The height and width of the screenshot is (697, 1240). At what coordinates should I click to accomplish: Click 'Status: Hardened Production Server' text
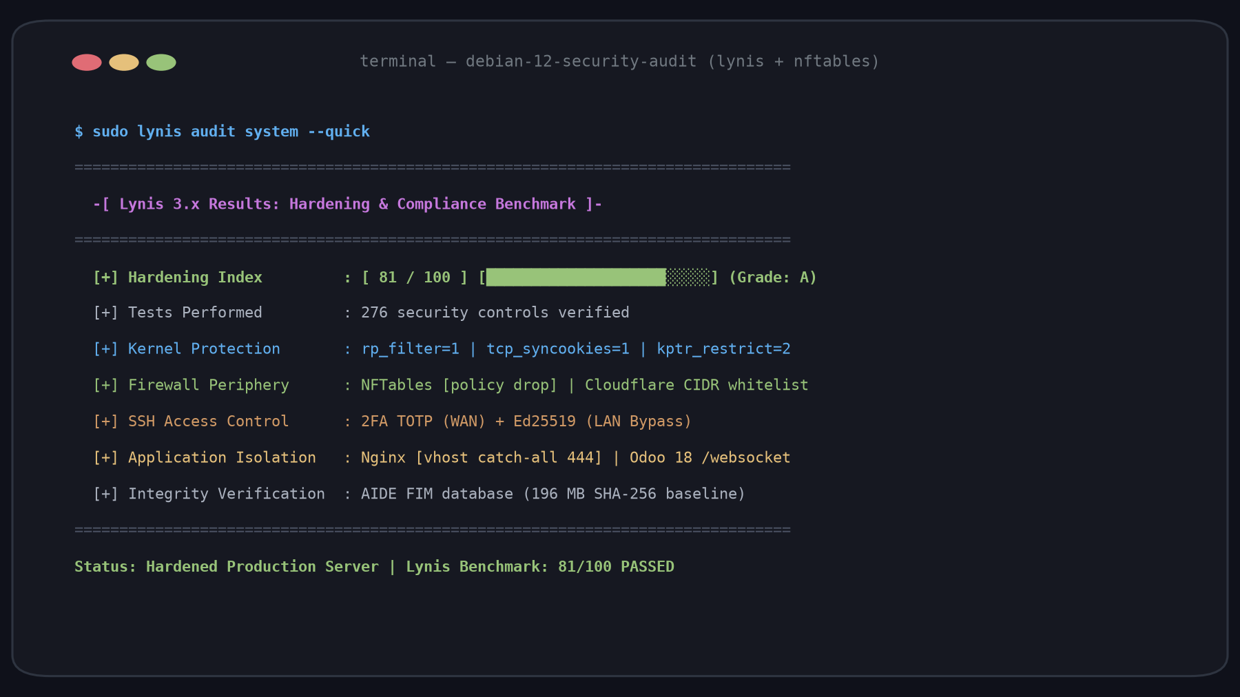(x=227, y=567)
